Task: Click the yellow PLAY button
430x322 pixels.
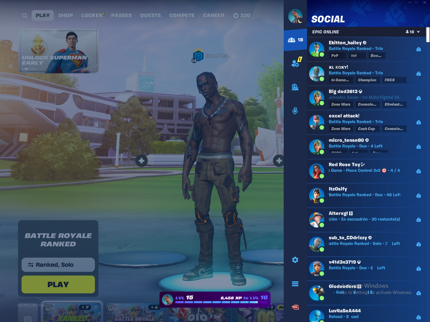Action: pos(58,284)
